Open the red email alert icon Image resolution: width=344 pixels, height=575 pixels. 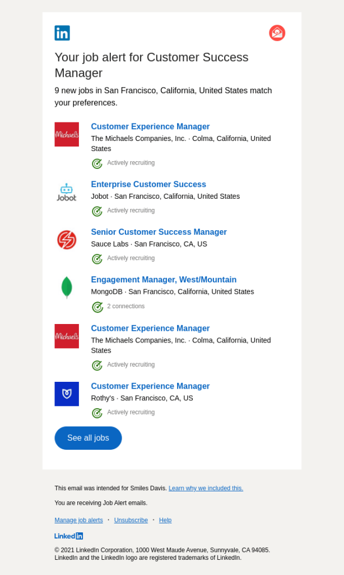(x=277, y=33)
